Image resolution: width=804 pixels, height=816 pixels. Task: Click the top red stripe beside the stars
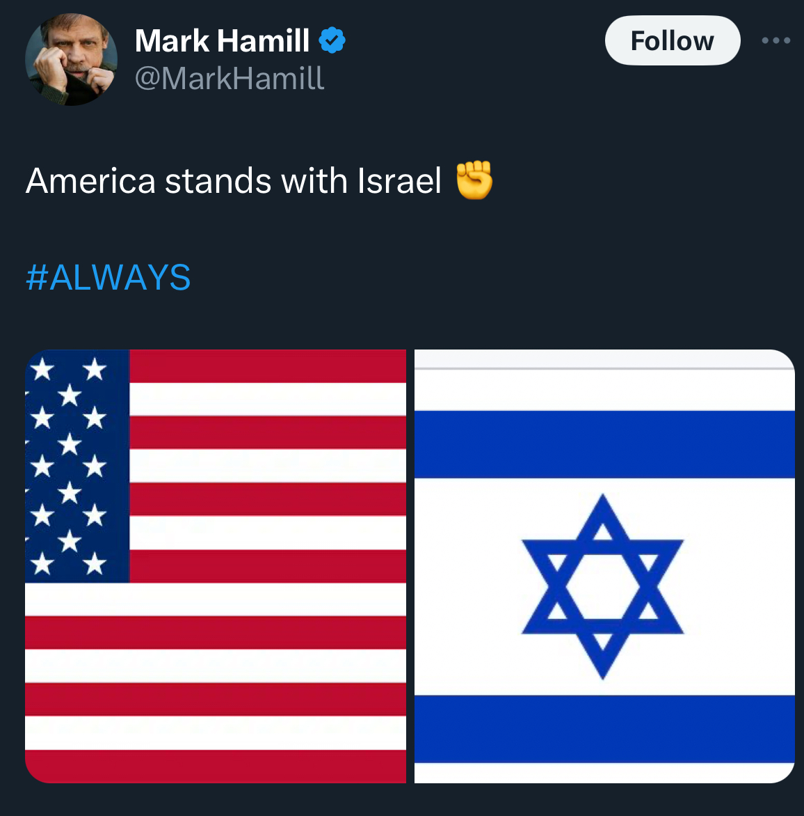point(268,366)
